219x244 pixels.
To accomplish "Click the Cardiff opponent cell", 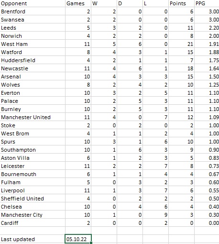I will pyautogui.click(x=33, y=223).
